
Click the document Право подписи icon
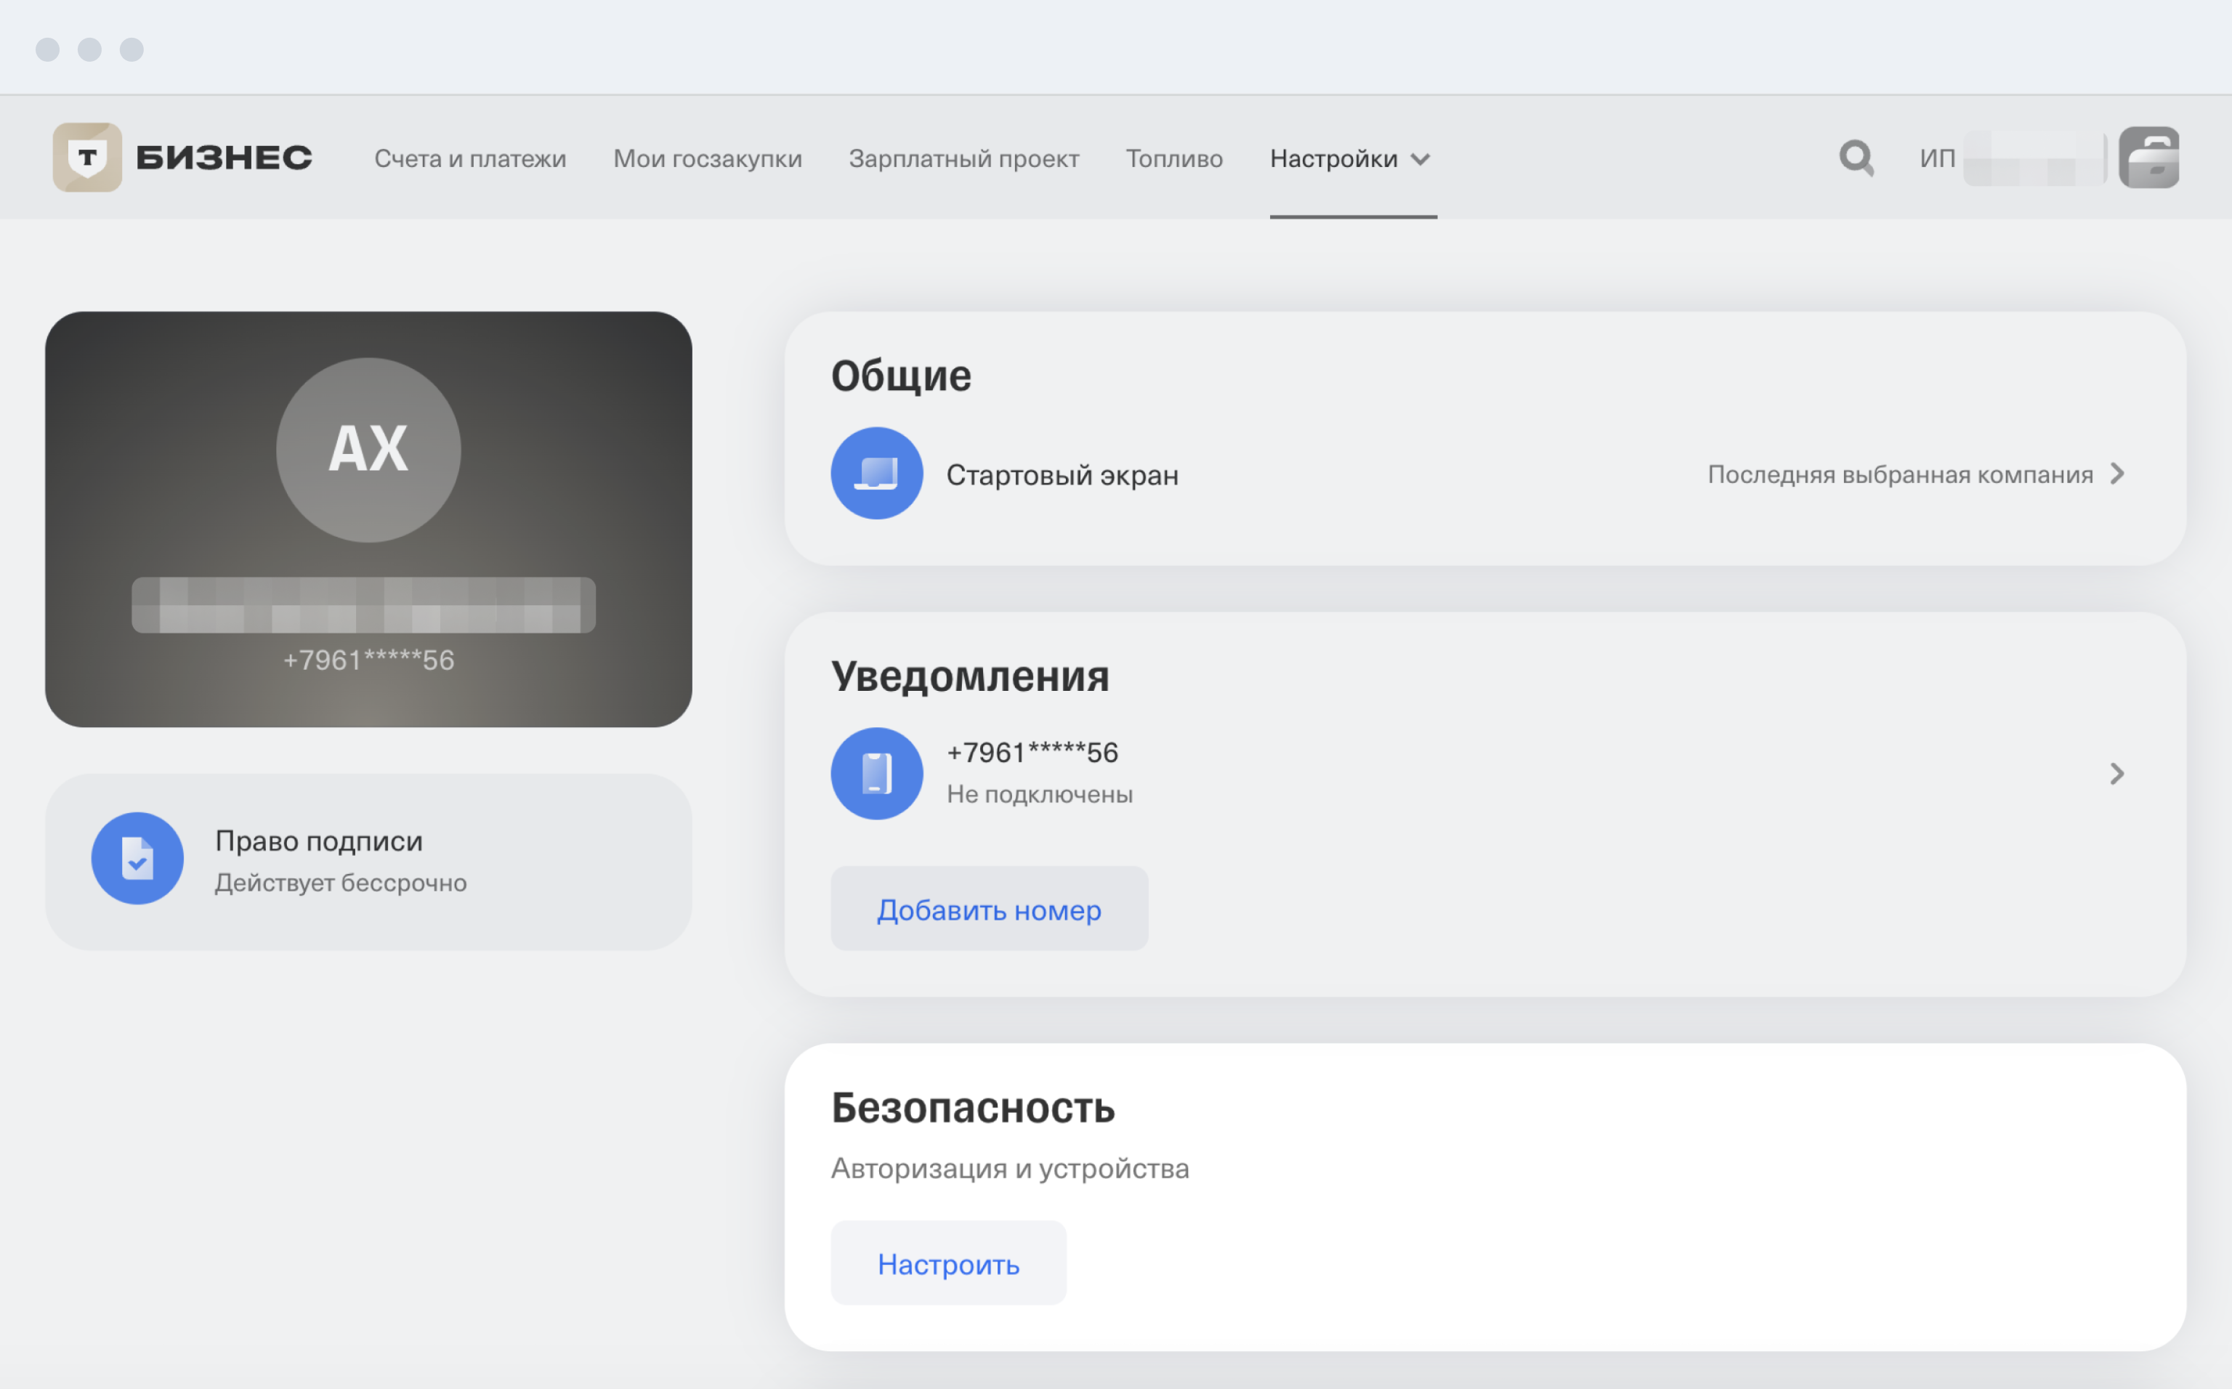click(138, 858)
